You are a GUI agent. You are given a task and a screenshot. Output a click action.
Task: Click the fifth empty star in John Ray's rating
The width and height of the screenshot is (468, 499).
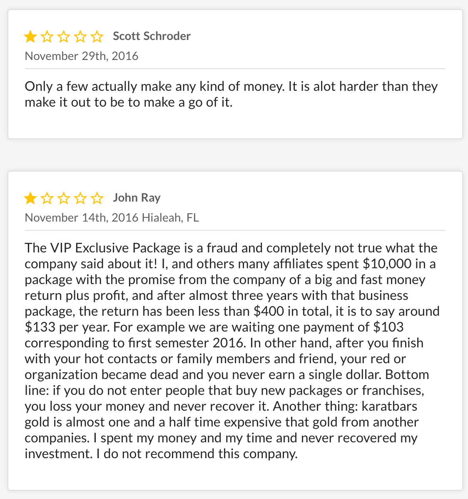(x=97, y=198)
